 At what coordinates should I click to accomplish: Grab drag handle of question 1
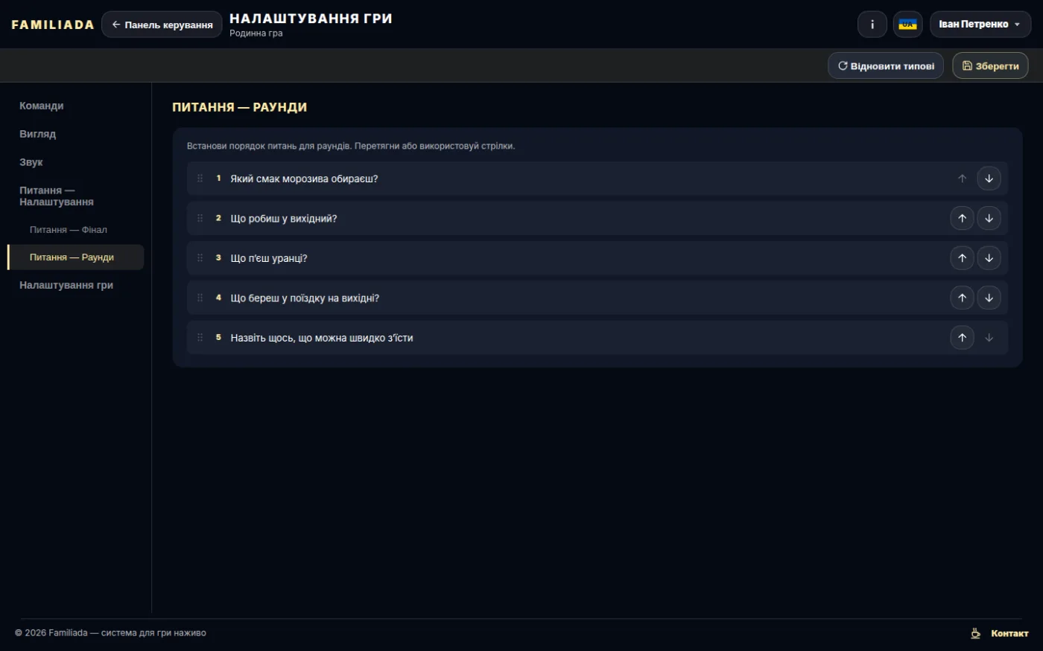[200, 179]
